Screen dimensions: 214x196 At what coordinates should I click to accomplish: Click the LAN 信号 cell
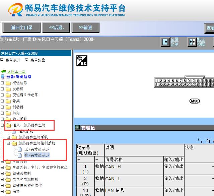tap(134, 192)
